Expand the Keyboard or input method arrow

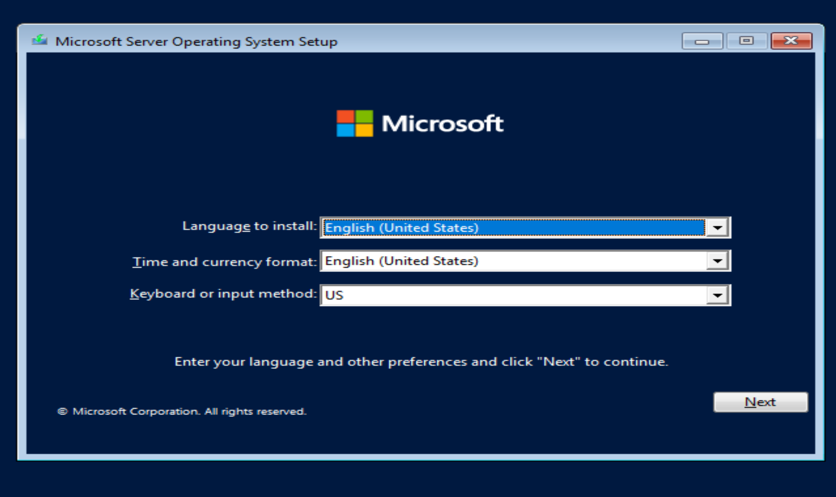(x=717, y=295)
